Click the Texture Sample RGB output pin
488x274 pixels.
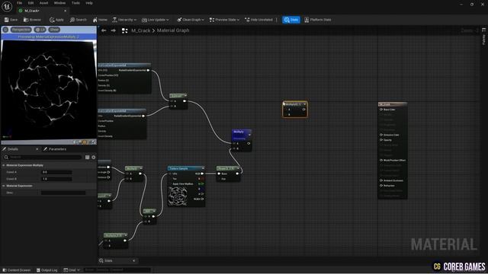202,174
